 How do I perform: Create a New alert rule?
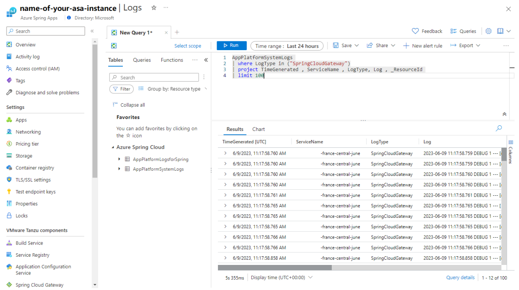(423, 45)
